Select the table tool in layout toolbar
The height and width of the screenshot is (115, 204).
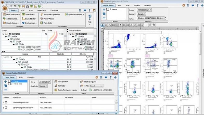[x=113, y=25]
